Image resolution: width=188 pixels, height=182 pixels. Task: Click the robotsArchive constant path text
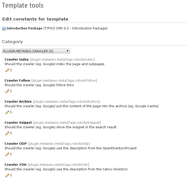click(x=66, y=102)
